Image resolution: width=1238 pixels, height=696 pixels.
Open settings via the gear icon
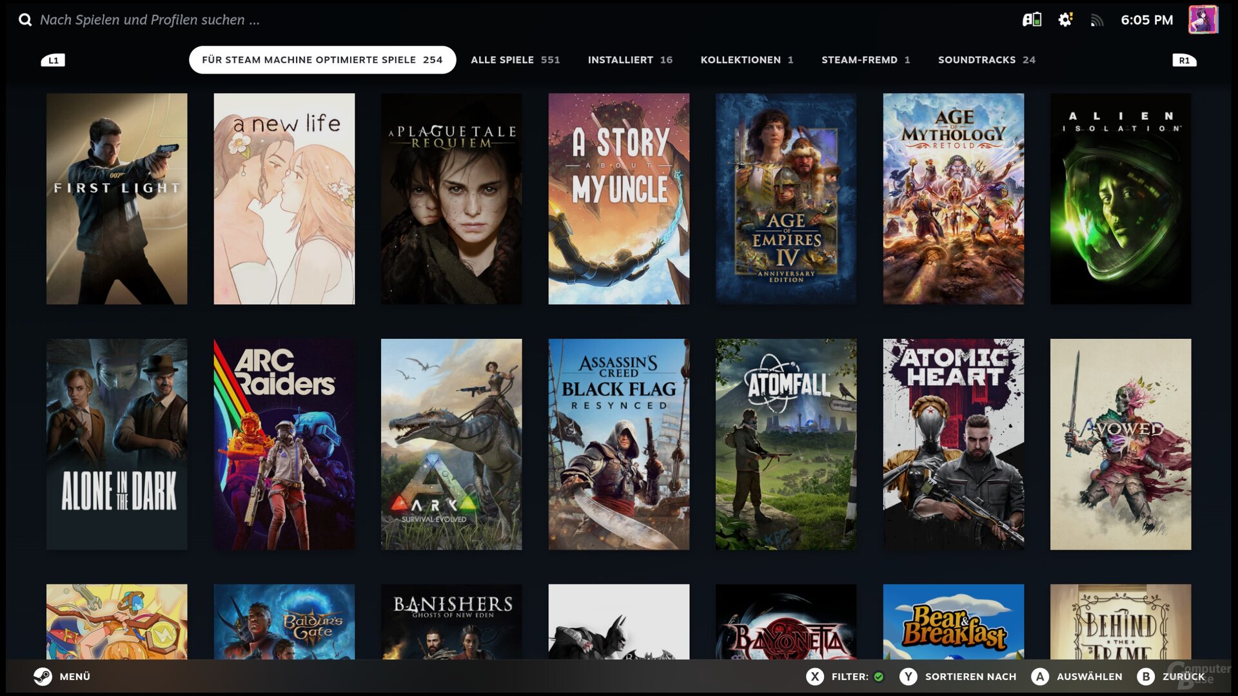1065,20
